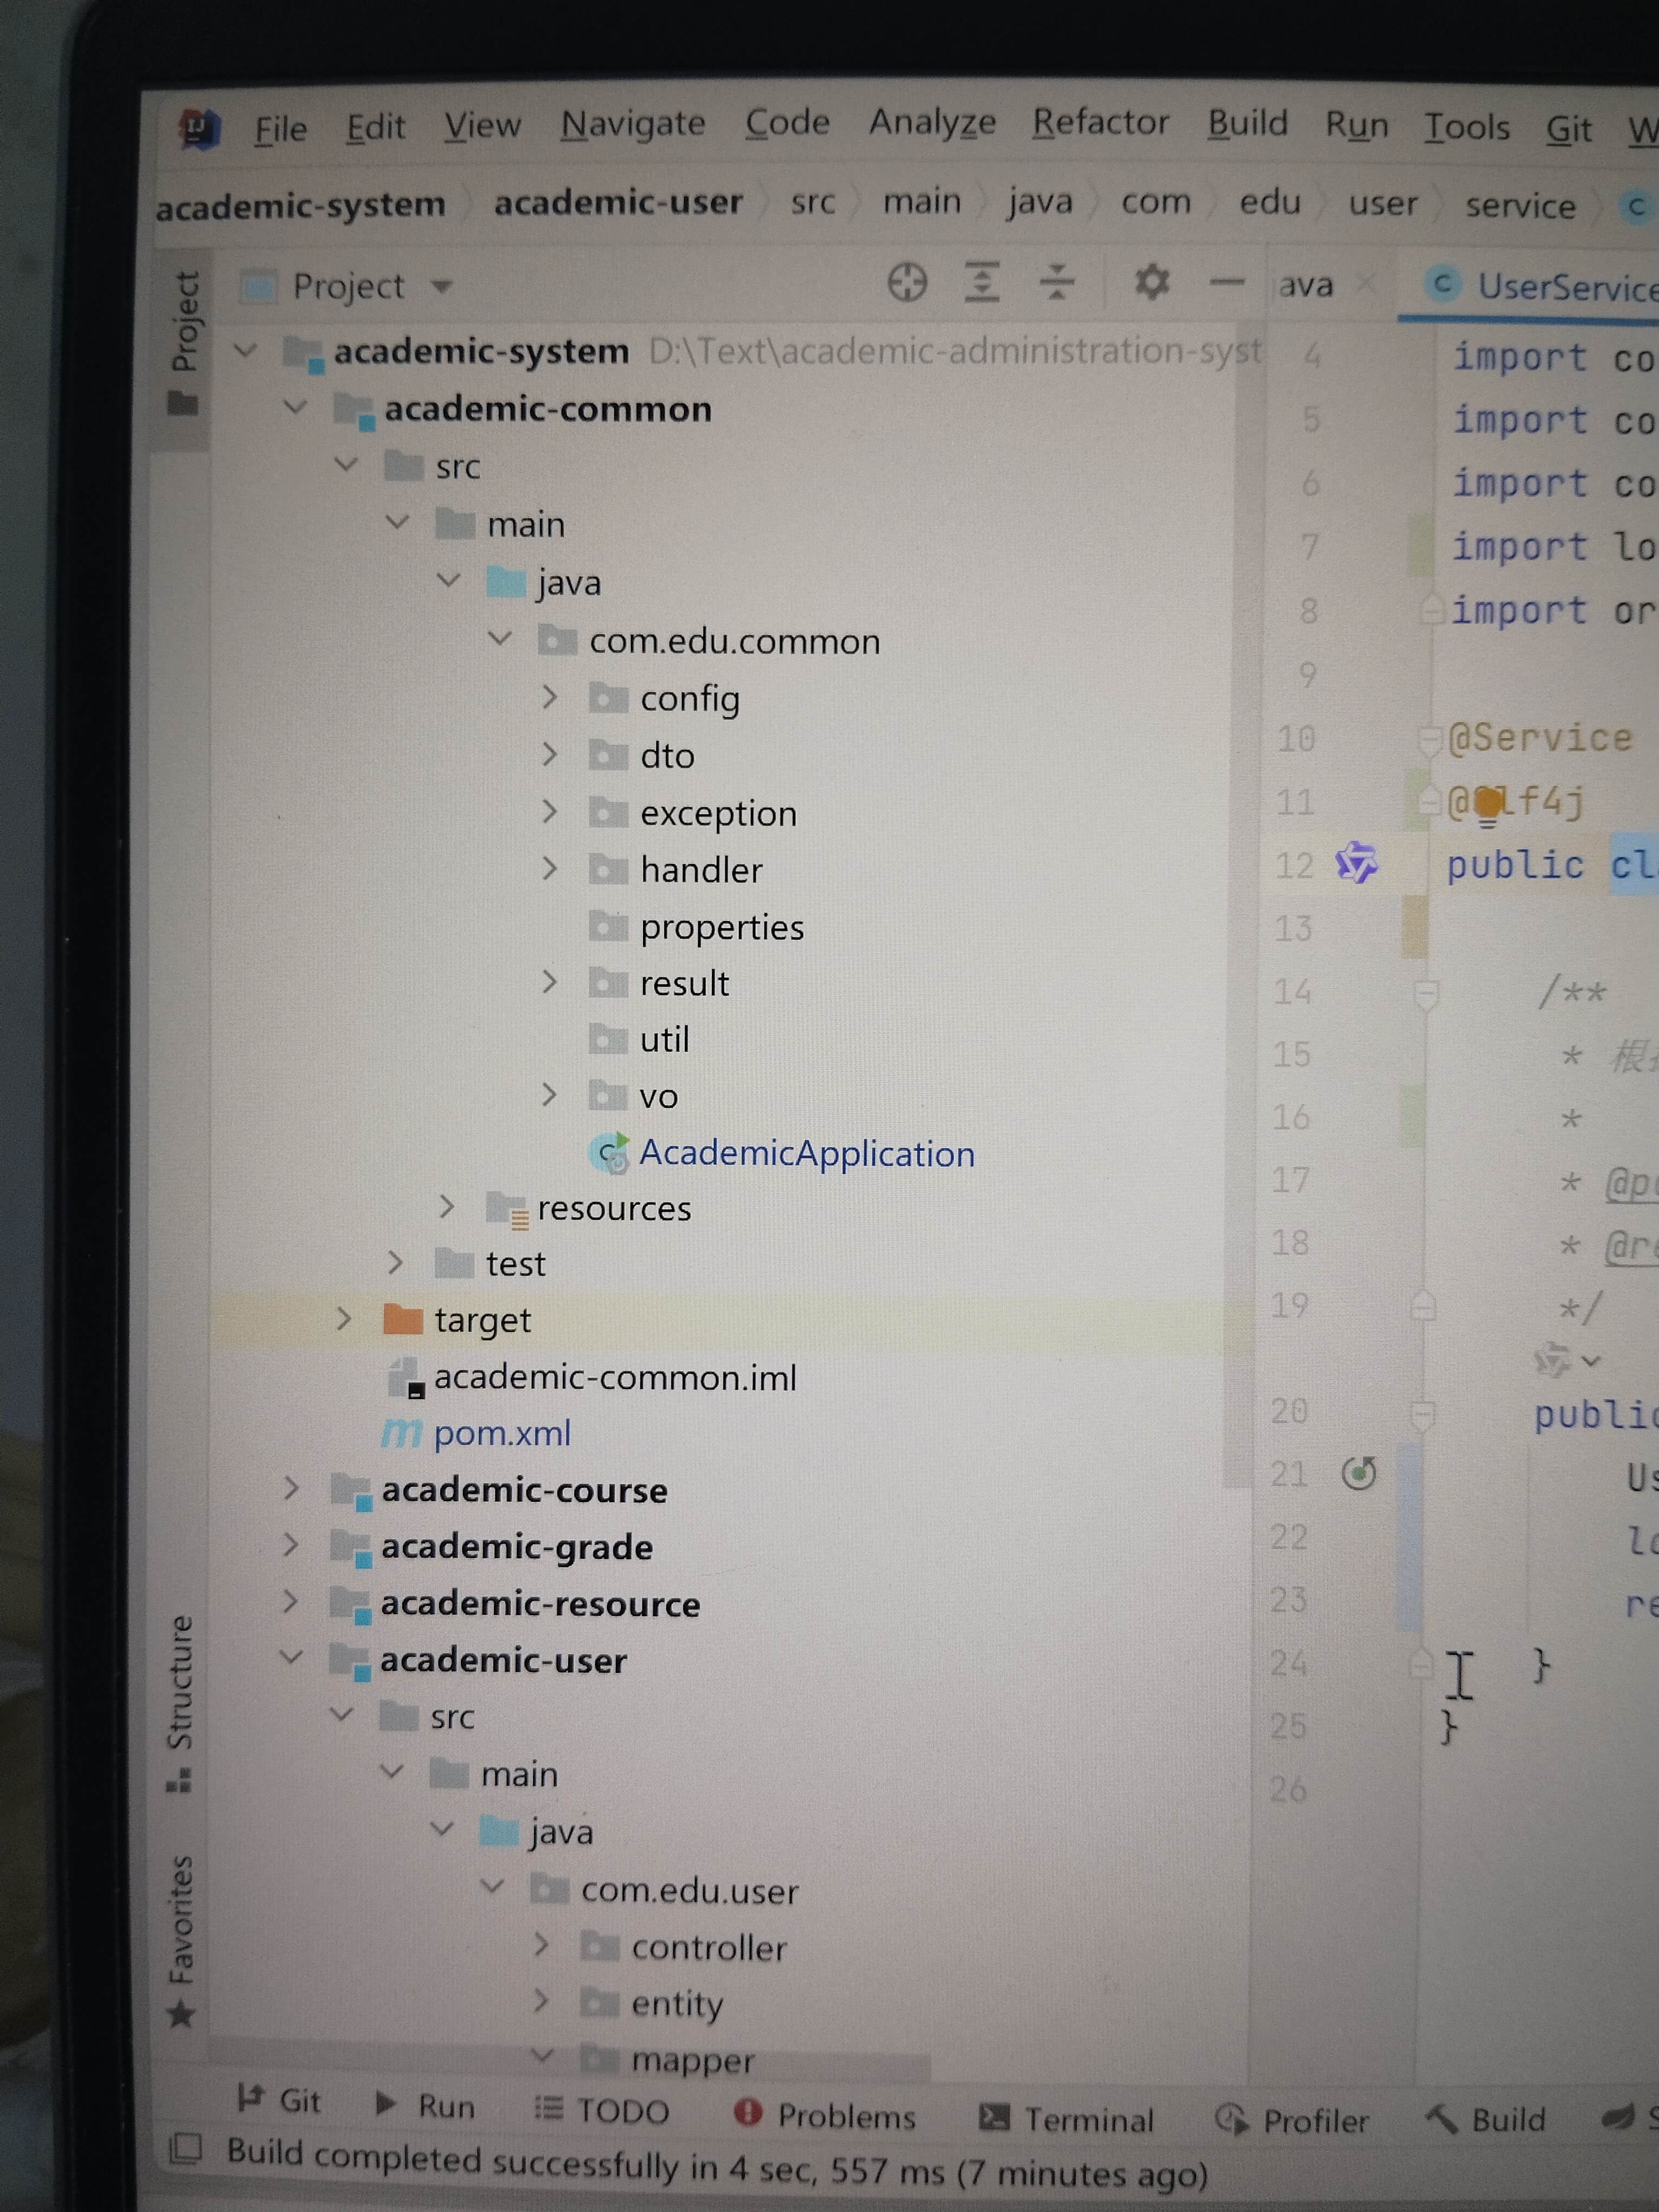Click the recursive call gutter icon on line 21
Viewport: 1659px width, 2212px height.
1358,1473
